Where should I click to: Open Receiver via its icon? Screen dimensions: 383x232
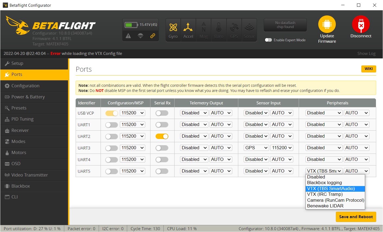tap(7, 131)
